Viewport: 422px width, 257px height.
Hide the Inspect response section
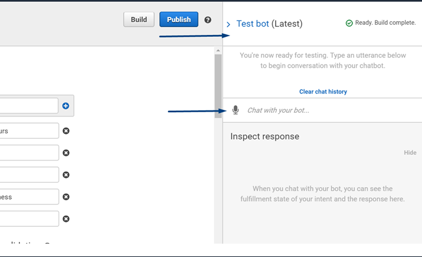click(410, 153)
